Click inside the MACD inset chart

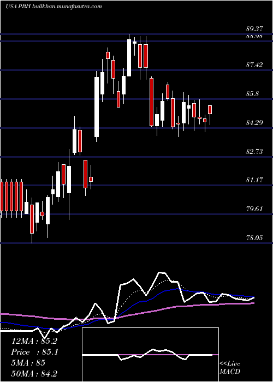[x=150, y=355]
